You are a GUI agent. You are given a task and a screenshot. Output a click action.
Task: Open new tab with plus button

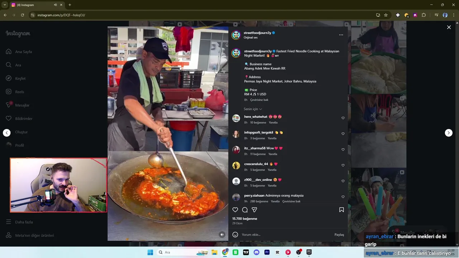point(70,5)
